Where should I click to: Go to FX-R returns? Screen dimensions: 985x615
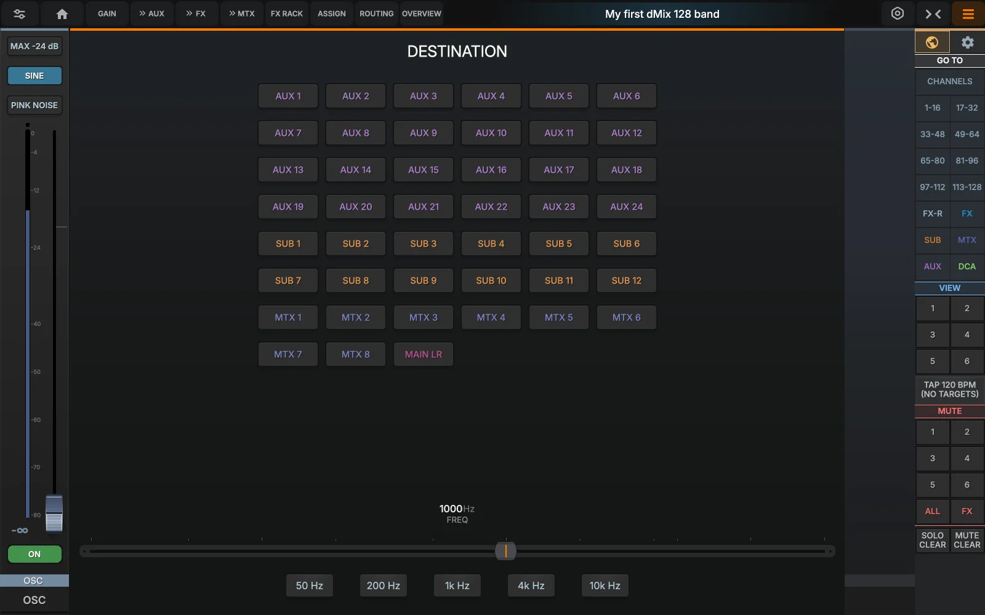click(932, 213)
